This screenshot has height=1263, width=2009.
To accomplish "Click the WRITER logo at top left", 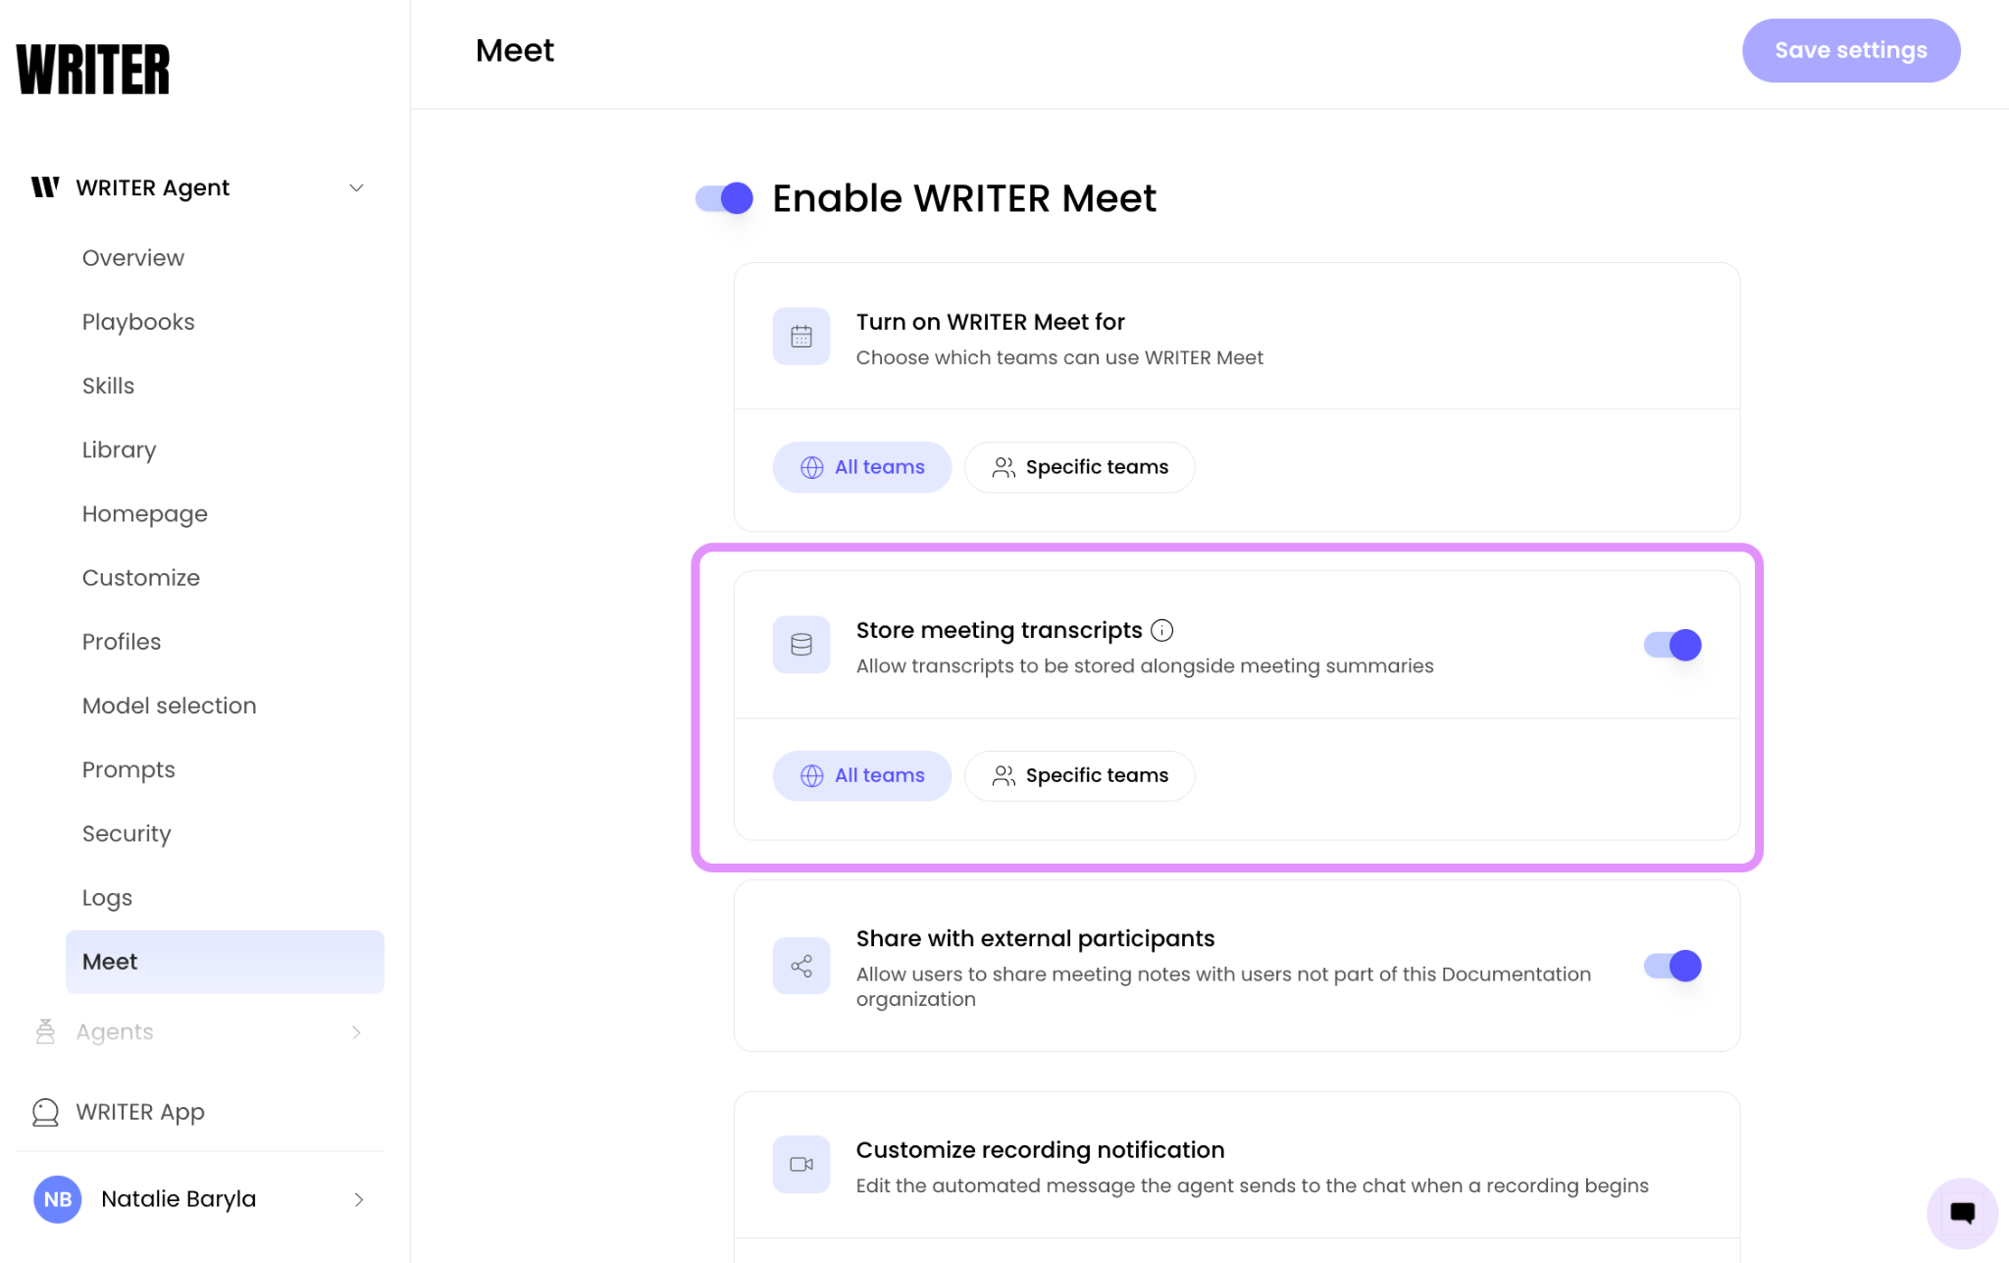I will tap(93, 69).
